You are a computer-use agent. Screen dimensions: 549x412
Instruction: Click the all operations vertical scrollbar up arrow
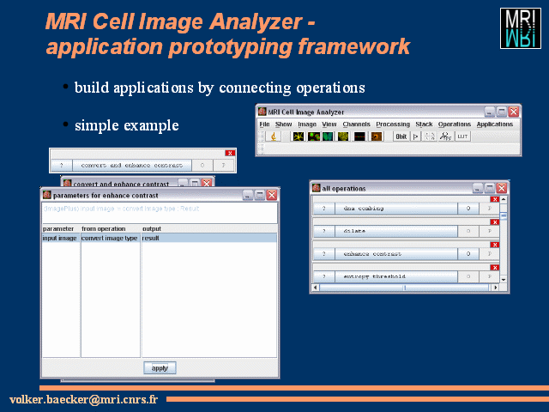click(x=504, y=199)
